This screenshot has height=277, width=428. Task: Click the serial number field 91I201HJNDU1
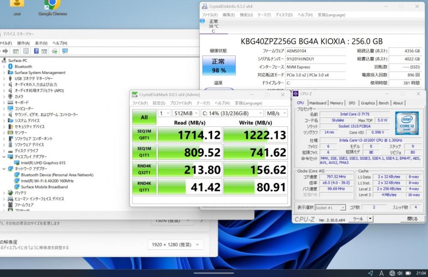[315, 59]
